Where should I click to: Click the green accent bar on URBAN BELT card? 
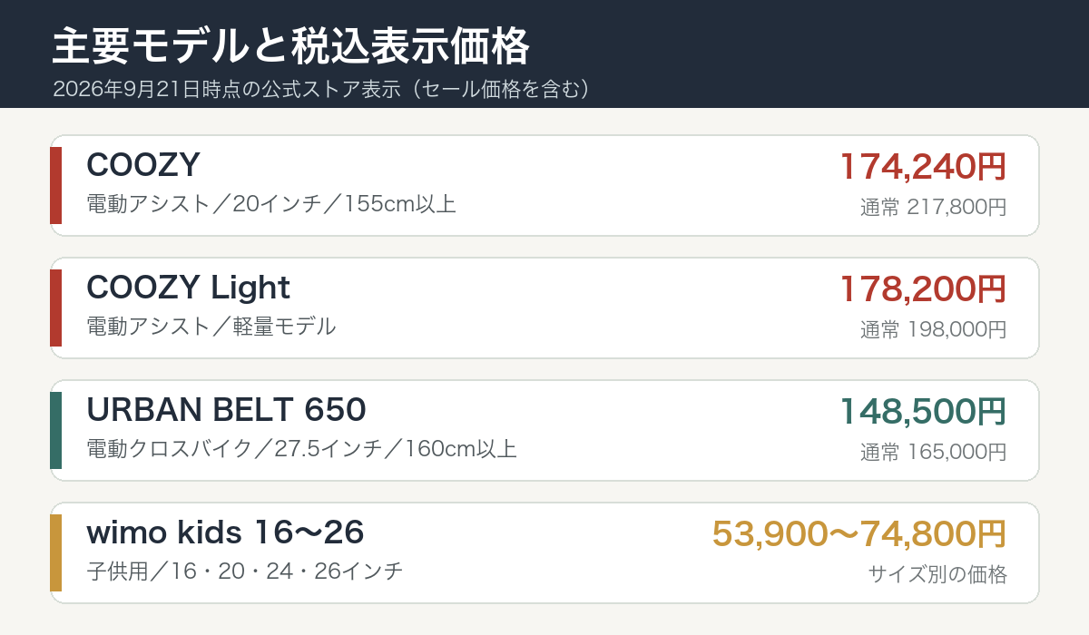[55, 430]
